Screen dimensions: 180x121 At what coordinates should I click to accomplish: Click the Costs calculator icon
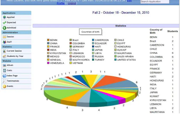pos(4,70)
